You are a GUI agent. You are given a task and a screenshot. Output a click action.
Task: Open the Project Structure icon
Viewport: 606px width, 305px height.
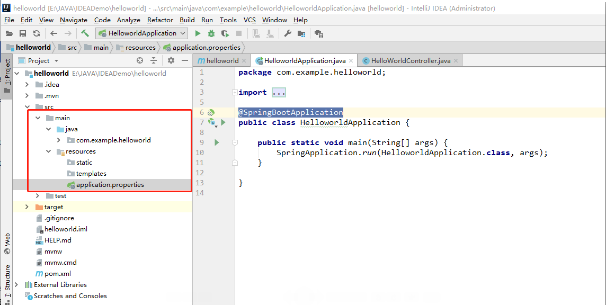301,34
